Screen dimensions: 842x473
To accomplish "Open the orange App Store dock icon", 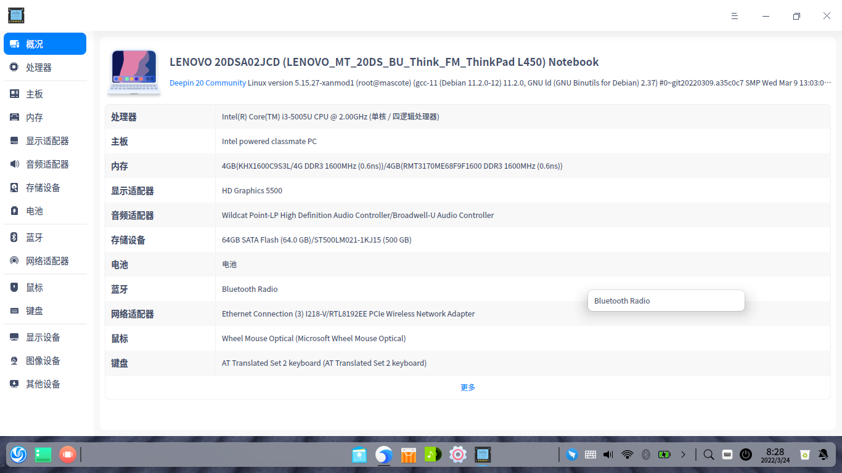I will [409, 455].
